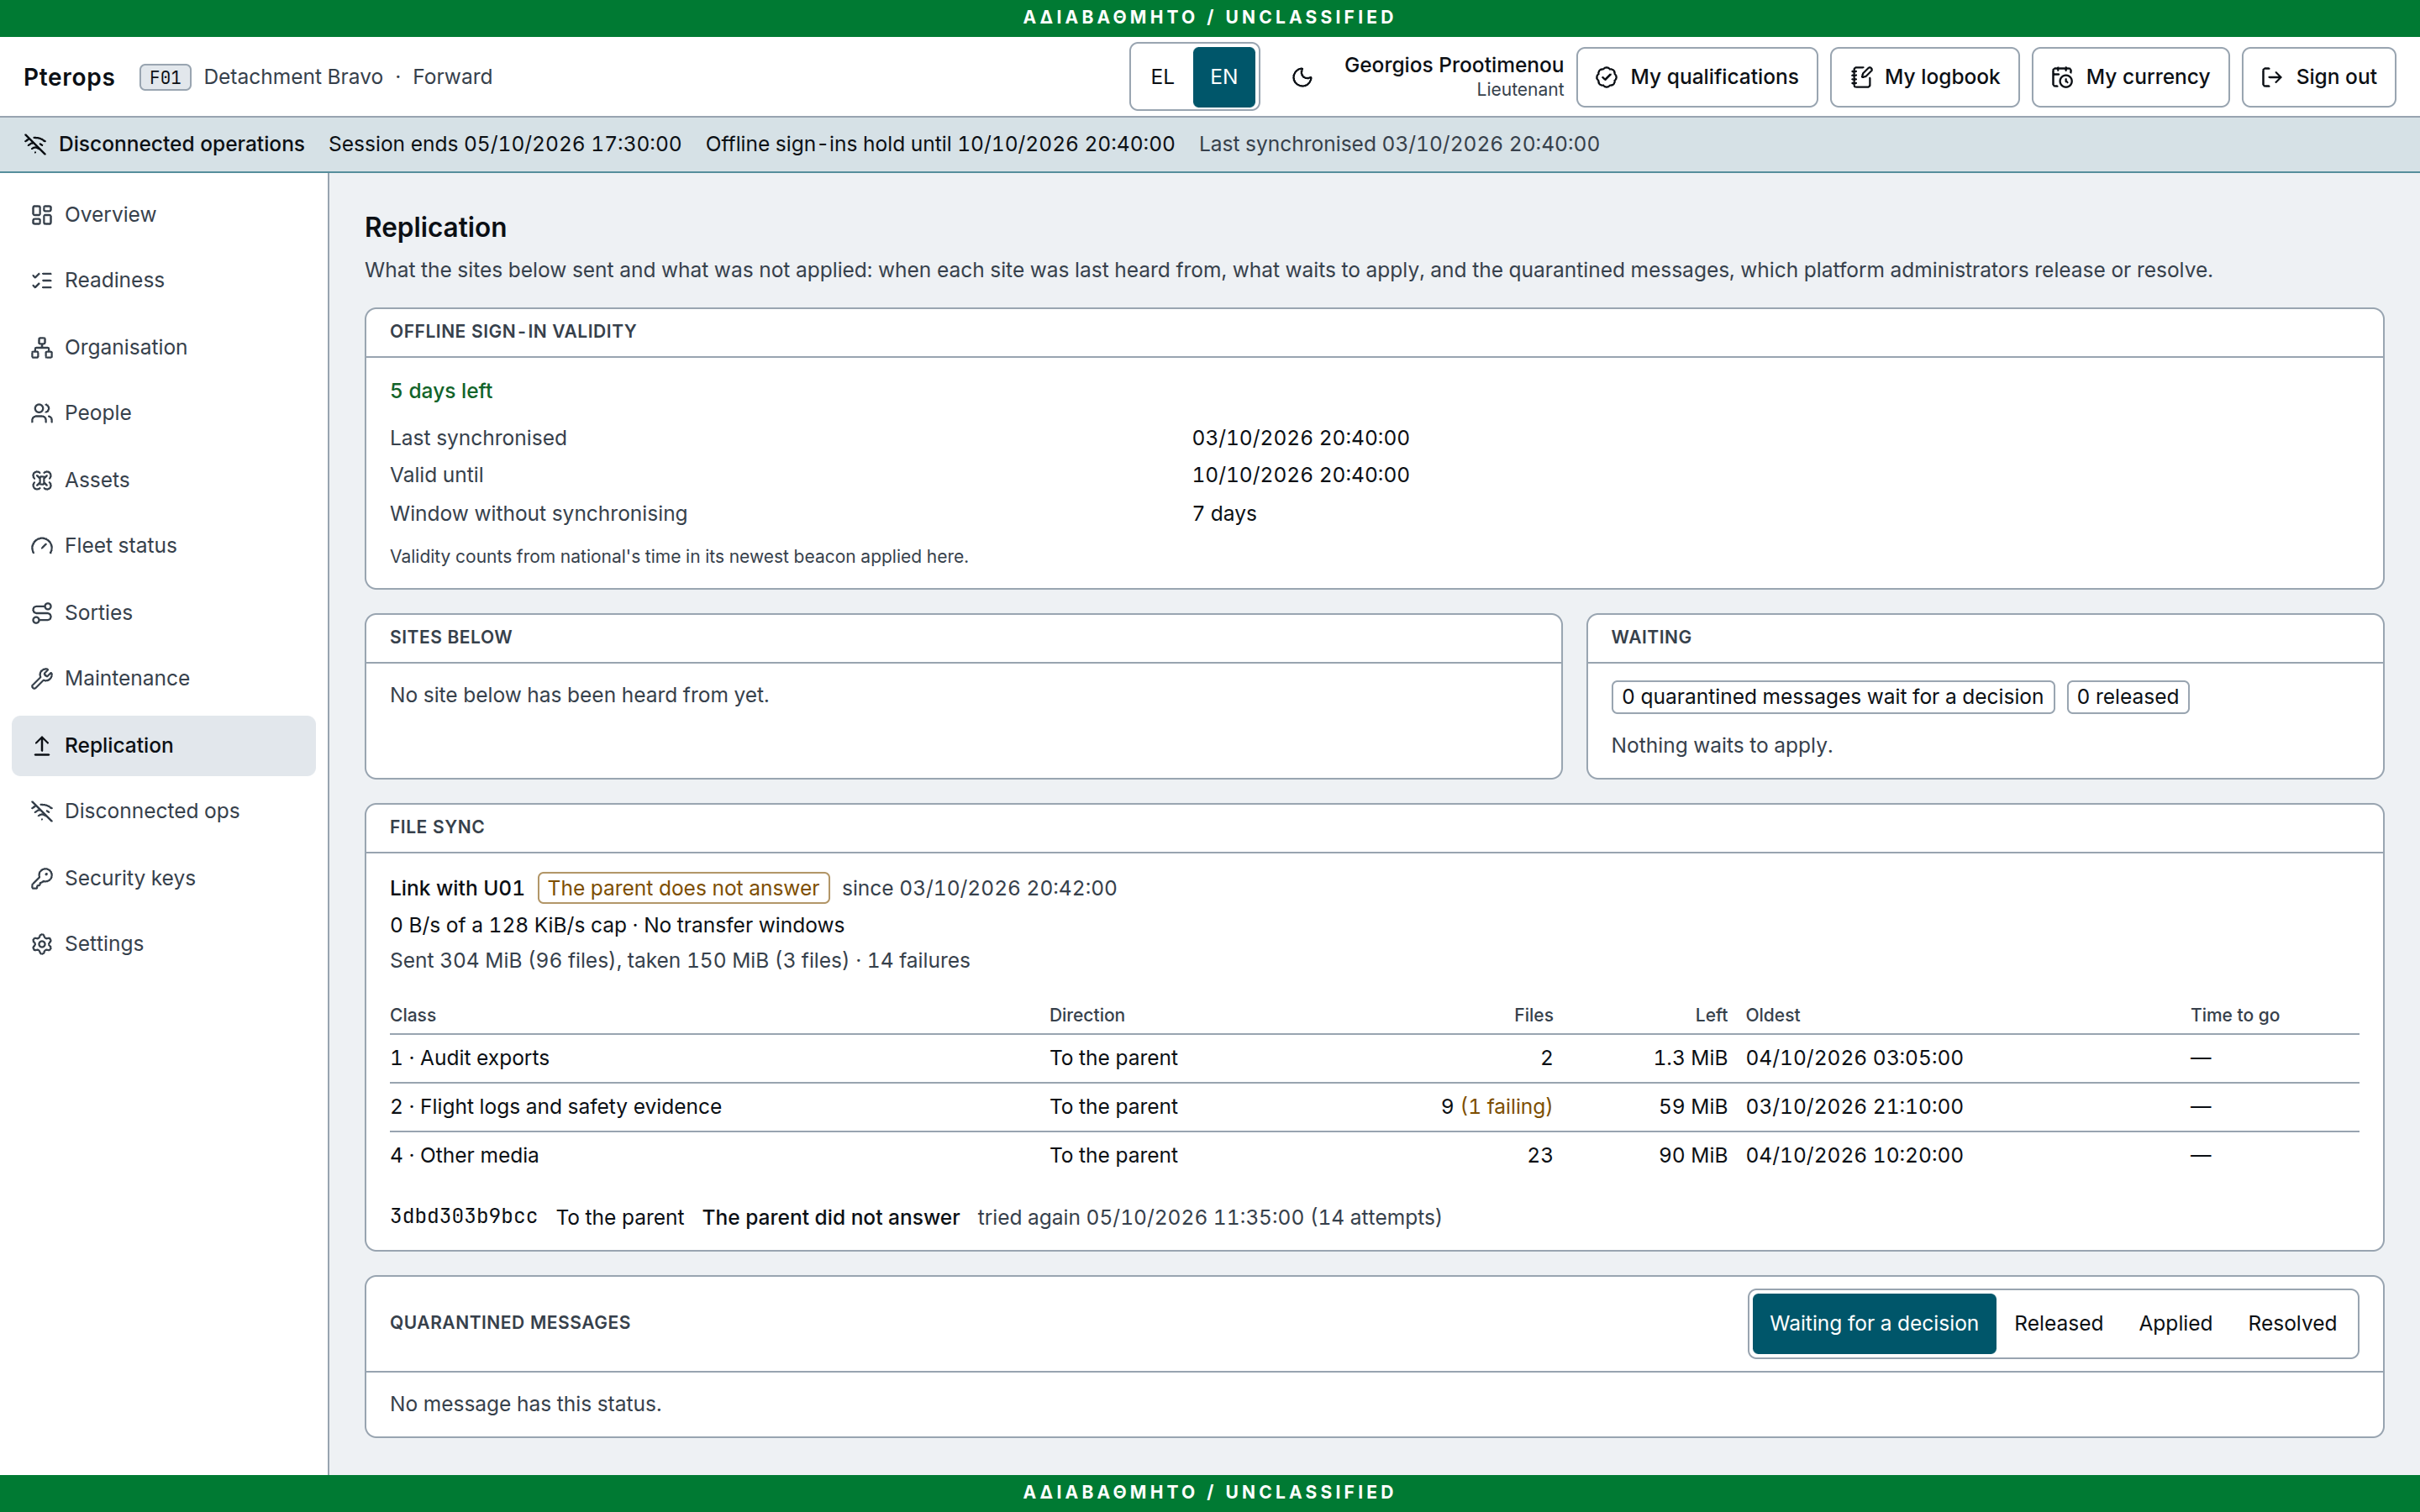Select the '1 · Audit exports' row

[x=1374, y=1058]
